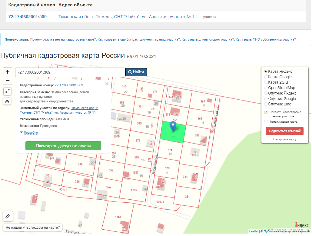Open Настроить карту link
The image size is (312, 236).
click(285, 139)
